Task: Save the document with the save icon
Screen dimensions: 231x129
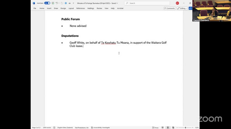Action: click(x=53, y=3)
